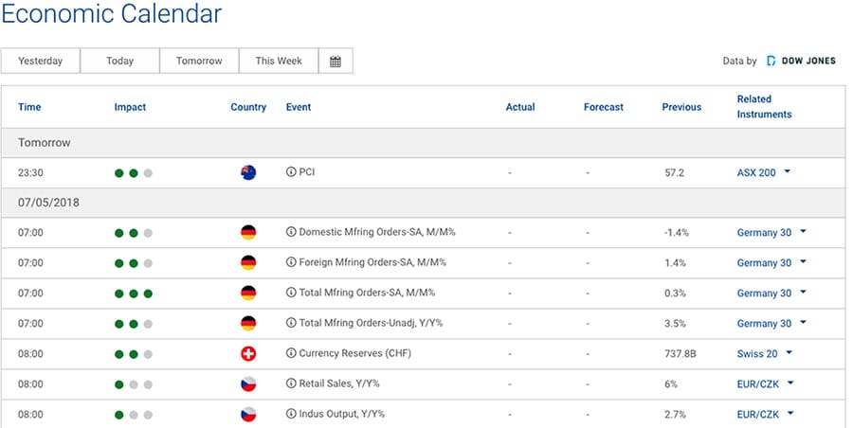
Task: Click info icon for Indus Output, Y/Y%
Action: (x=291, y=414)
